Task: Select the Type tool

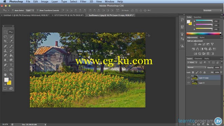Action: pyautogui.click(x=11, y=65)
